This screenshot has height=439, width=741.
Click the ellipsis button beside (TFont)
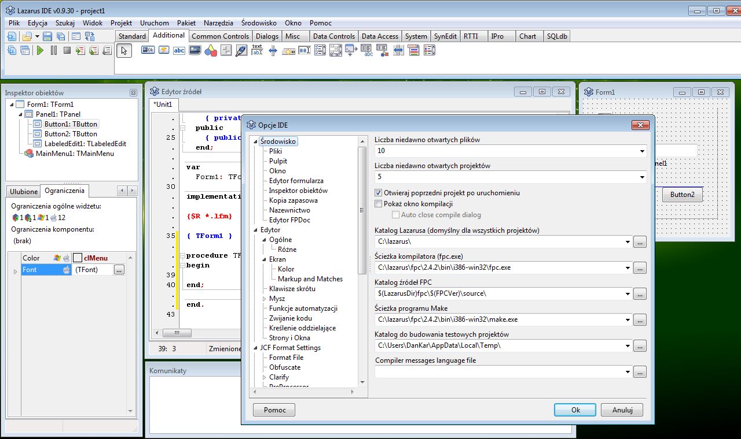[119, 270]
